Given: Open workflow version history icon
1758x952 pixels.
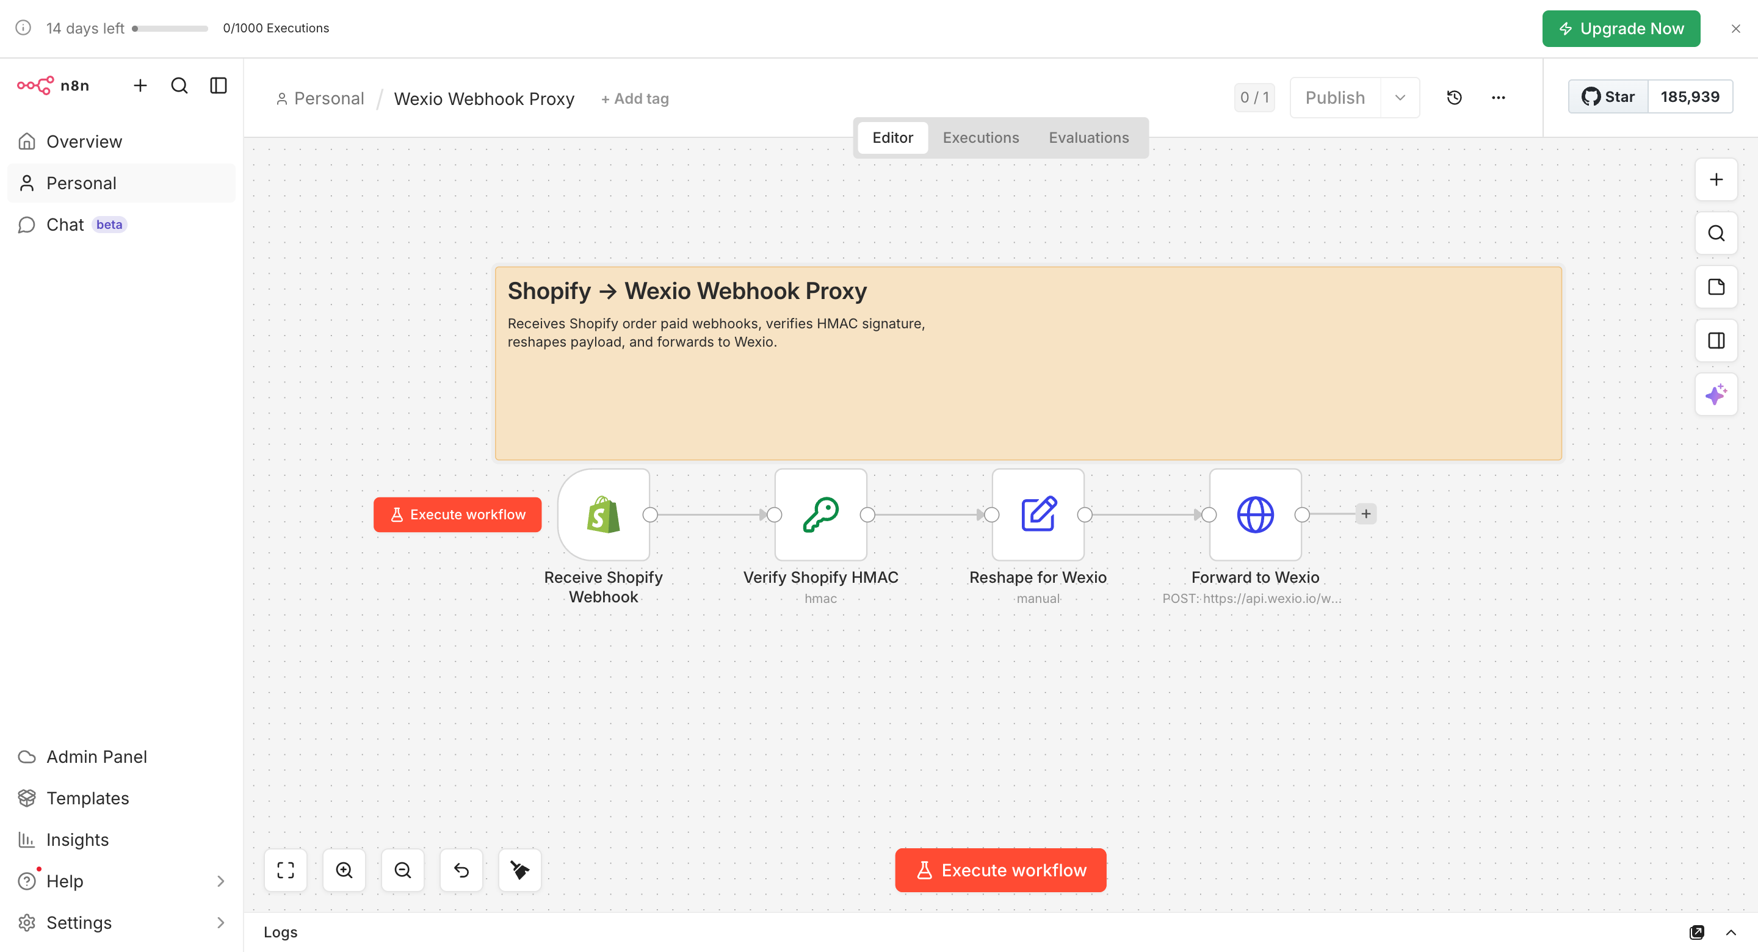Looking at the screenshot, I should pyautogui.click(x=1453, y=98).
